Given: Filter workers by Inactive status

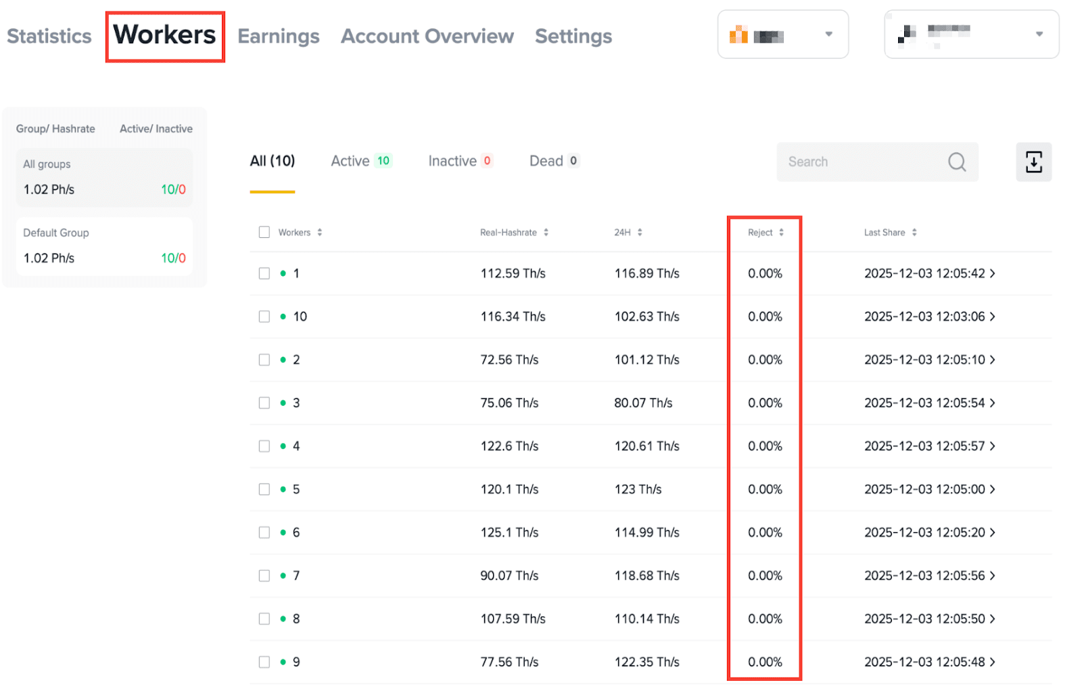Looking at the screenshot, I should tap(461, 161).
